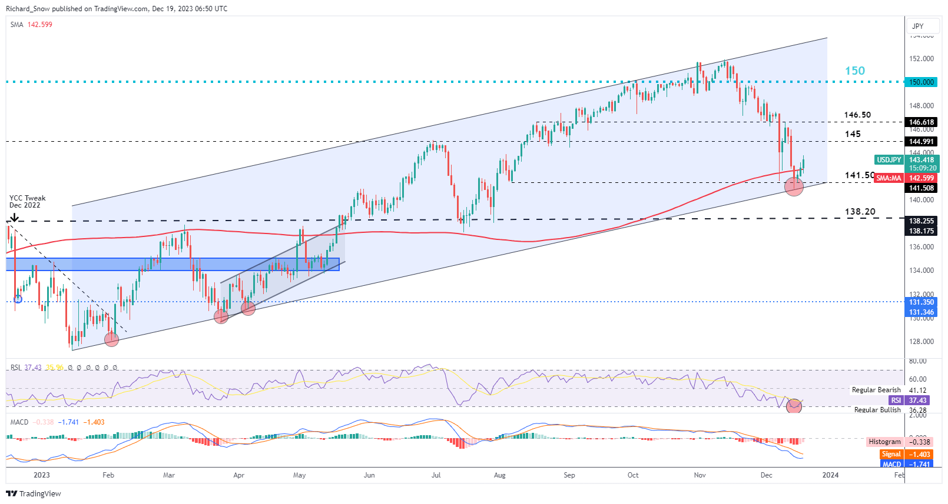Image resolution: width=948 pixels, height=504 pixels.
Task: Click the RSI 37.43 axis label
Action: pyautogui.click(x=910, y=400)
